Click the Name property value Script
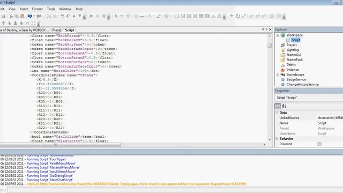Image resolution: width=343 pixels, height=193 pixels. (330, 123)
